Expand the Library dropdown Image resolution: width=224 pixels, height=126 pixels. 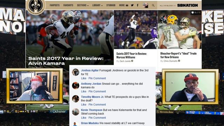[x=97, y=5]
